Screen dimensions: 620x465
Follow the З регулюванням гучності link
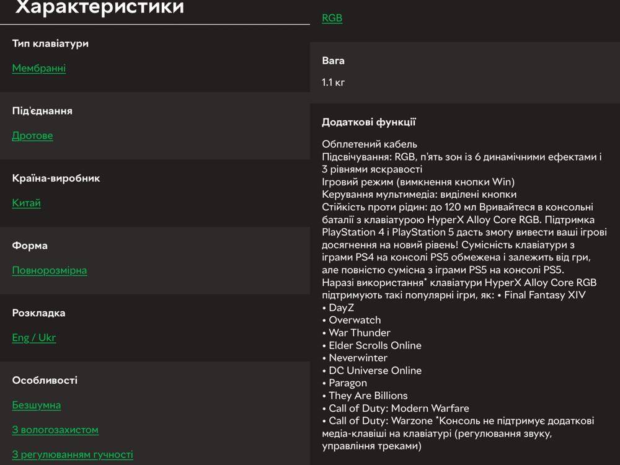[x=73, y=454]
